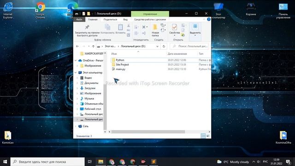
Task: Open File Explorer from the taskbar
Action: [x=101, y=162]
